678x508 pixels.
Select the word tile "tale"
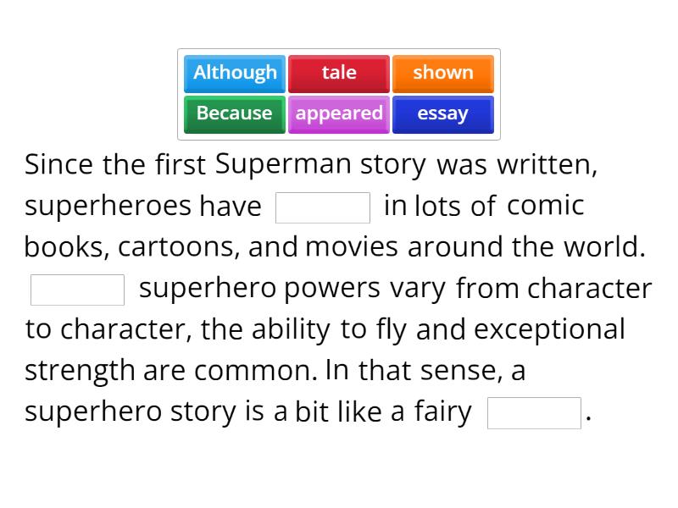pos(339,73)
